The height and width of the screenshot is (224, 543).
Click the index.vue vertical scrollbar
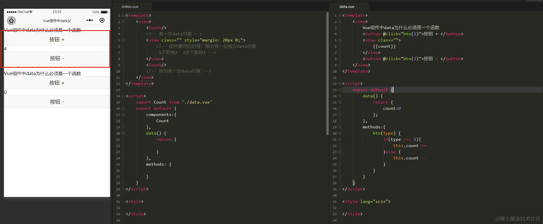[328, 73]
